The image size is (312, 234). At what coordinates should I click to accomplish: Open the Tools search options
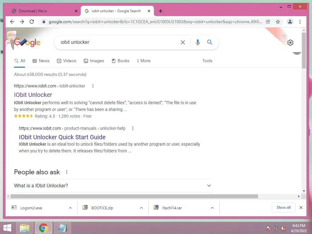(207, 61)
